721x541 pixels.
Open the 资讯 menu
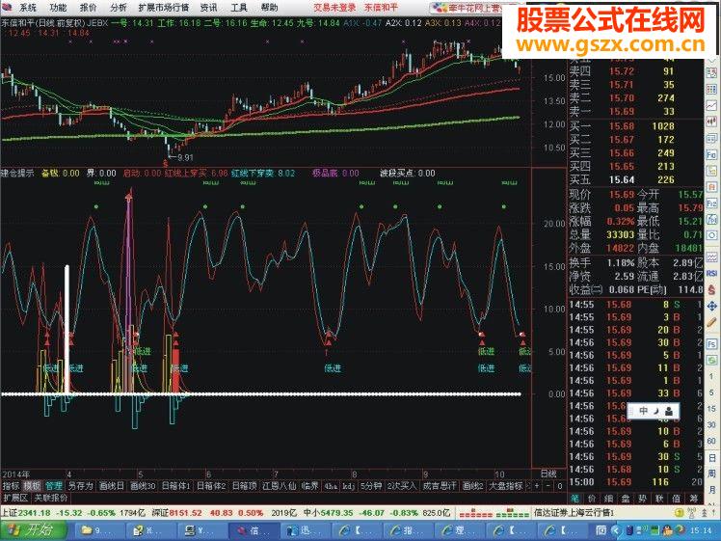pos(208,8)
